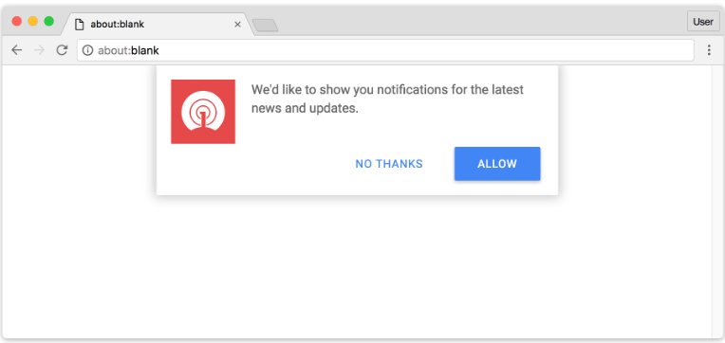Reload the page with refresh icon
Viewport: 725px width, 343px height.
(62, 50)
